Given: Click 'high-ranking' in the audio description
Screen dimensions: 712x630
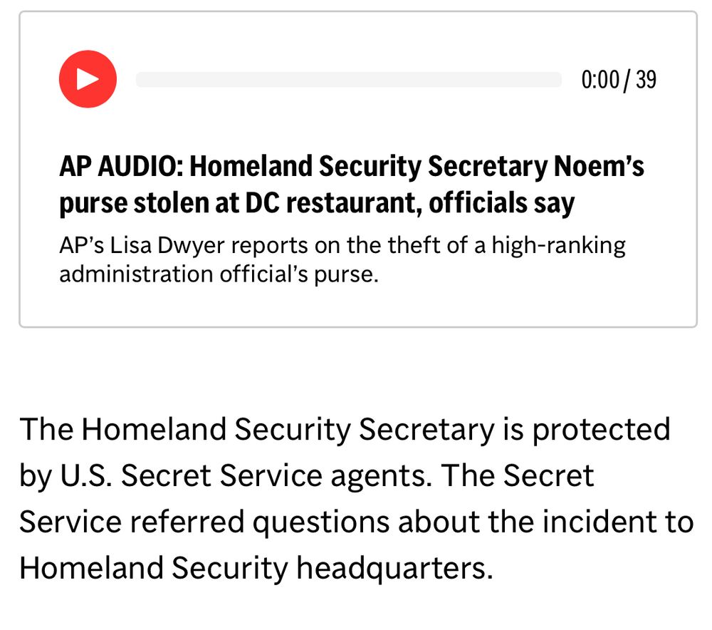Looking at the screenshot, I should click(558, 246).
